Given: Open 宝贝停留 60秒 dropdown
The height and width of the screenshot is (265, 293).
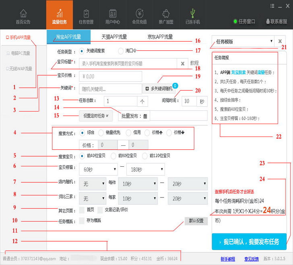Looking at the screenshot, I should point(98,169).
